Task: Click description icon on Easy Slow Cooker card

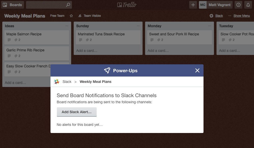Action: coord(9,72)
